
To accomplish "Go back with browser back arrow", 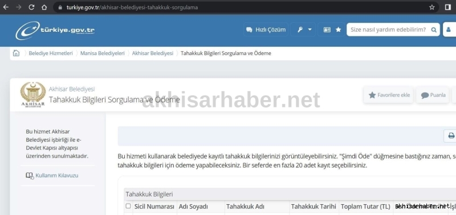I will 6,7.
